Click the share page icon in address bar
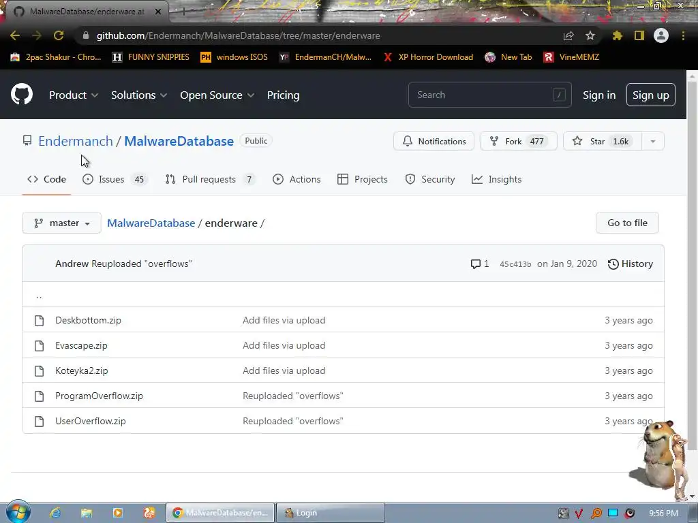The image size is (698, 523). 568,35
